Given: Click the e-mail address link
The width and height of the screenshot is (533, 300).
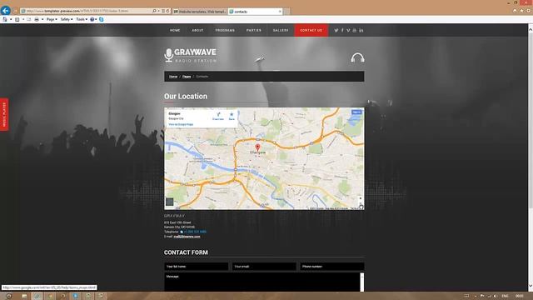Looking at the screenshot, I should pyautogui.click(x=187, y=237).
